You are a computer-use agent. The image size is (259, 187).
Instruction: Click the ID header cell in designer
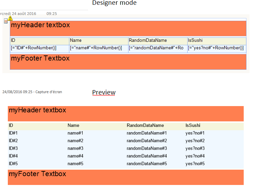coord(39,40)
